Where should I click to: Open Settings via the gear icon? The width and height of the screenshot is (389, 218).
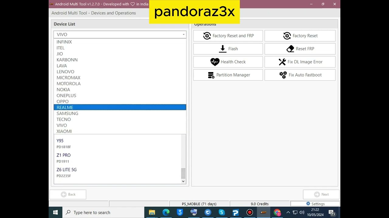(308, 204)
